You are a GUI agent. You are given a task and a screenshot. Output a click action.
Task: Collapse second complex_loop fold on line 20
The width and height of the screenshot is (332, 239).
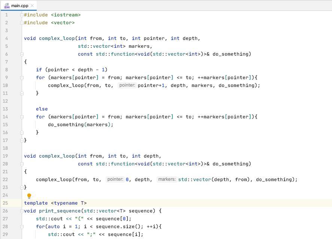[22, 164]
